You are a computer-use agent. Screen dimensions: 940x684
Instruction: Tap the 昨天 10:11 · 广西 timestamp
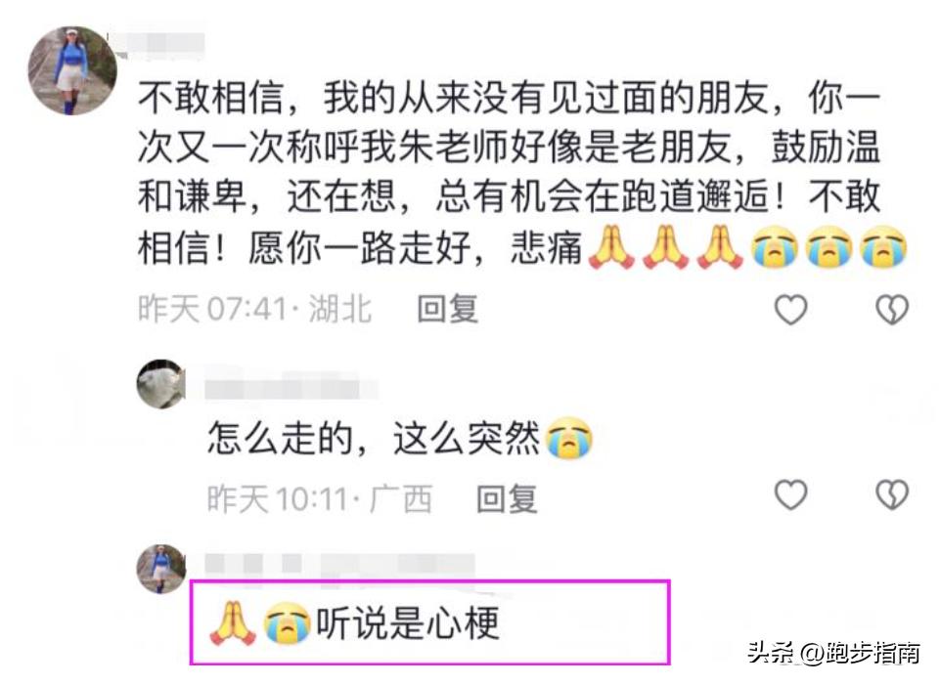pos(320,499)
